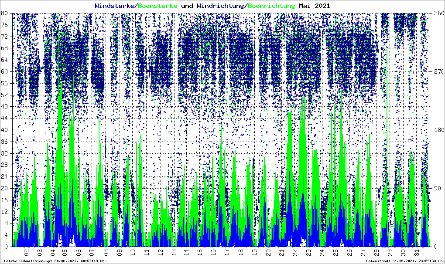Select day 28 on the x-axis
This screenshot has height=264, width=445.
(x=377, y=252)
